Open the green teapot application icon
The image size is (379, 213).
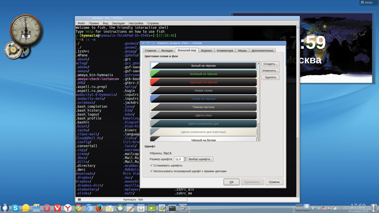coord(120,208)
